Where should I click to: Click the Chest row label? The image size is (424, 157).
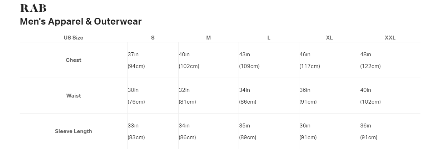click(x=74, y=60)
